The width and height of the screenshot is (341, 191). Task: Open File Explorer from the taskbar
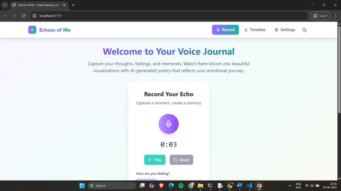pos(201,186)
